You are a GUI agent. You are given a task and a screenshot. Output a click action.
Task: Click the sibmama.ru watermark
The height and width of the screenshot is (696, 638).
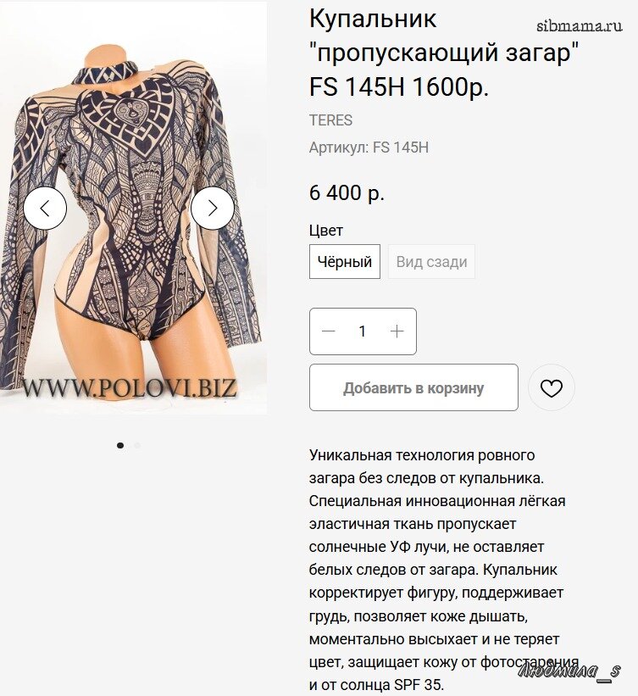[x=580, y=26]
